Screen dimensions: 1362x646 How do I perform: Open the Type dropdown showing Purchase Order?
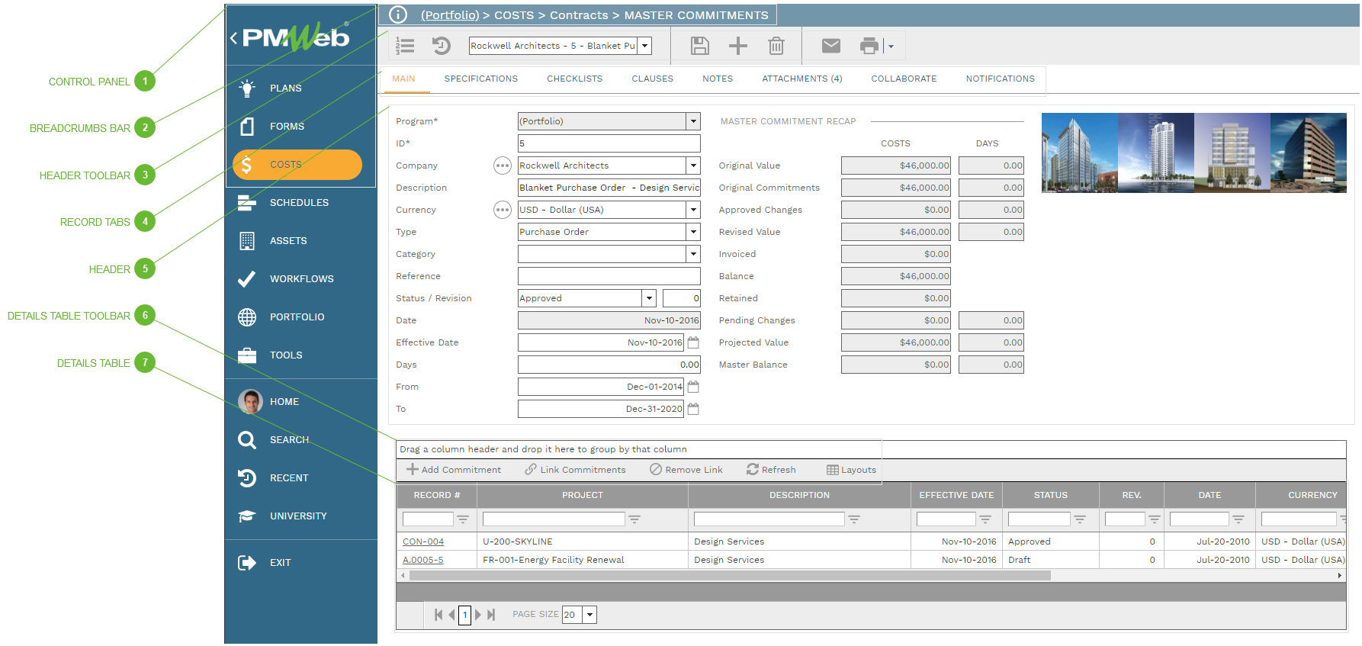[x=692, y=232]
